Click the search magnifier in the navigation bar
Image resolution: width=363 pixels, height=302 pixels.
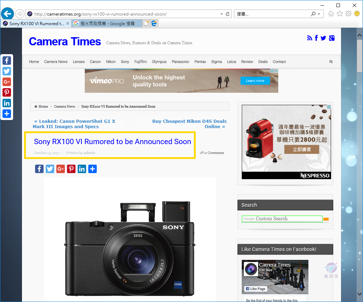pos(331,62)
